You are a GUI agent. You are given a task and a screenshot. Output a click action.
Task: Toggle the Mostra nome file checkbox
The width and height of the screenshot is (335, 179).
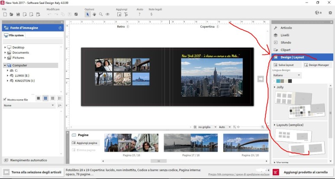(x=5, y=99)
